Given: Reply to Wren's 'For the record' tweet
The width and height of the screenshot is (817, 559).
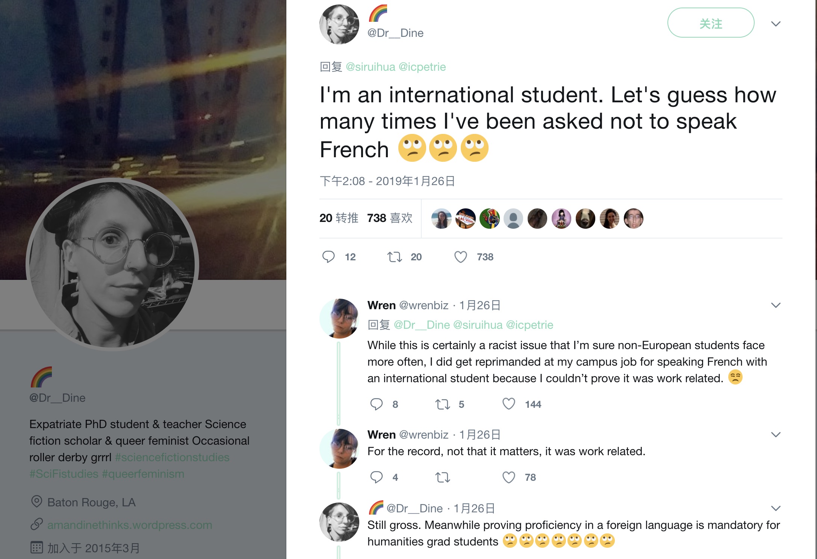Looking at the screenshot, I should coord(376,477).
